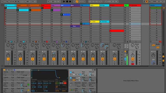166x93 pixels.
Task: Open the 1/8 quantization dropdown
Action: tap(34, 2)
